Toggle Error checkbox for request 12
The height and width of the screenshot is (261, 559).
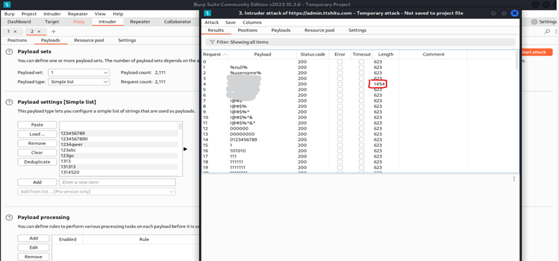coord(340,129)
